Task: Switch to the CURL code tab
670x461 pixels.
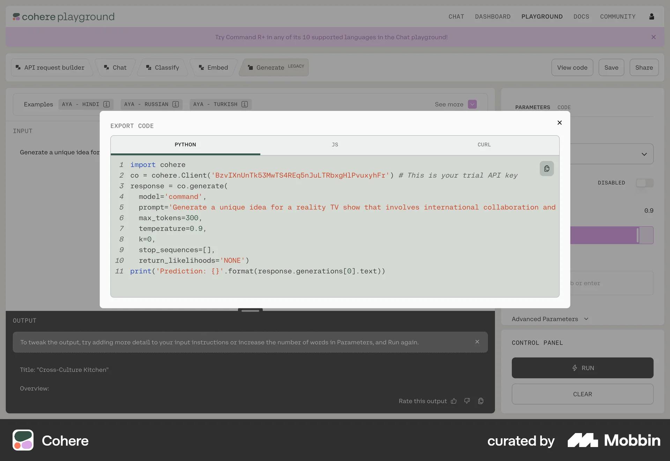Action: (484, 145)
